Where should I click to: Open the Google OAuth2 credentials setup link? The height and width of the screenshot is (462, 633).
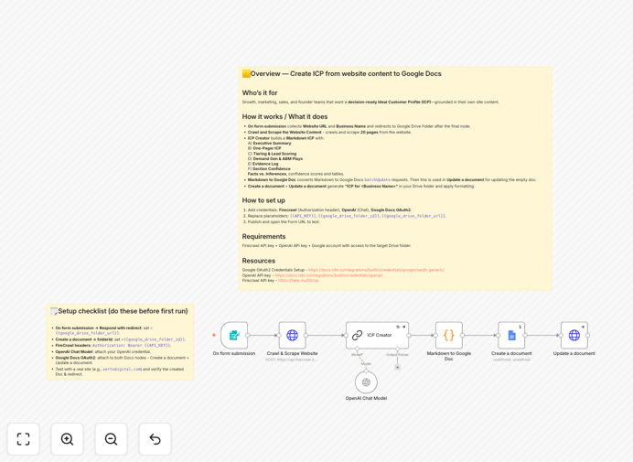click(x=376, y=270)
